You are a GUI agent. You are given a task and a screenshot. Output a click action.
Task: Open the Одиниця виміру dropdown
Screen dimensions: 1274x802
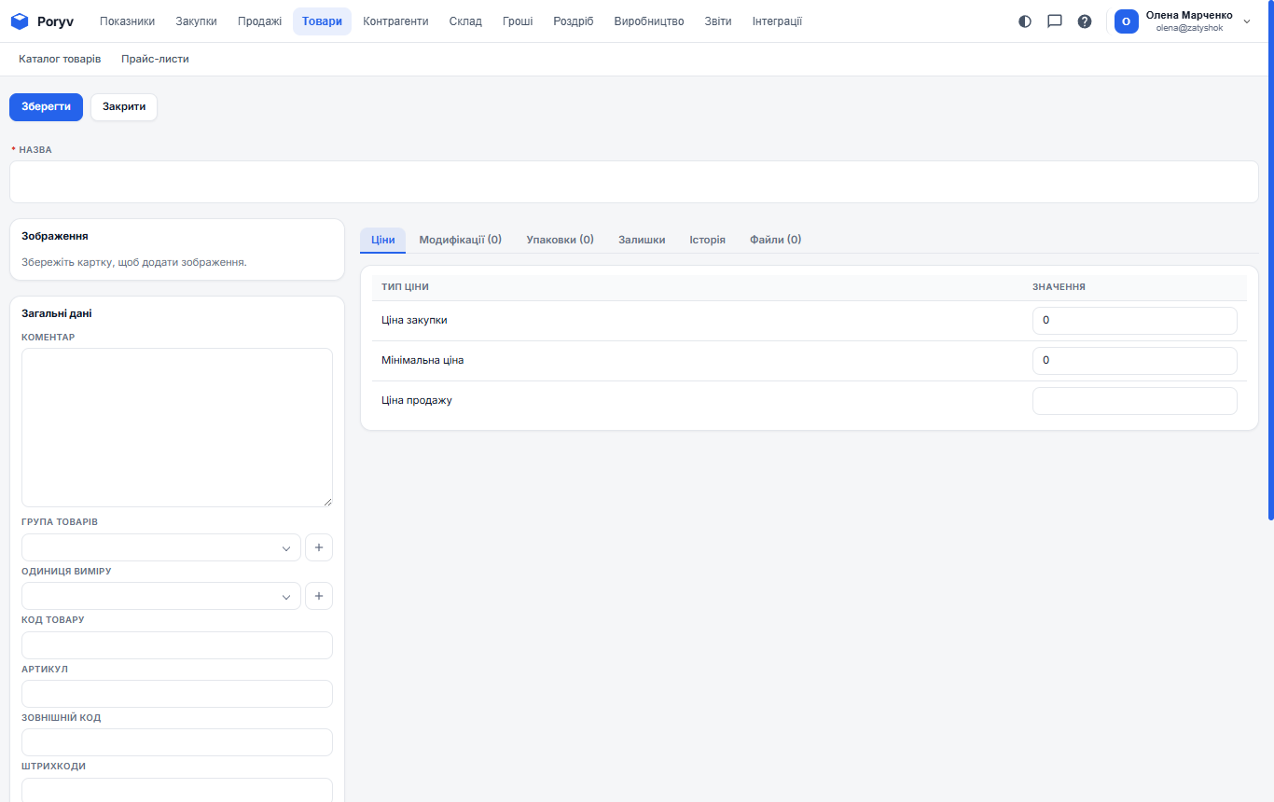[161, 596]
